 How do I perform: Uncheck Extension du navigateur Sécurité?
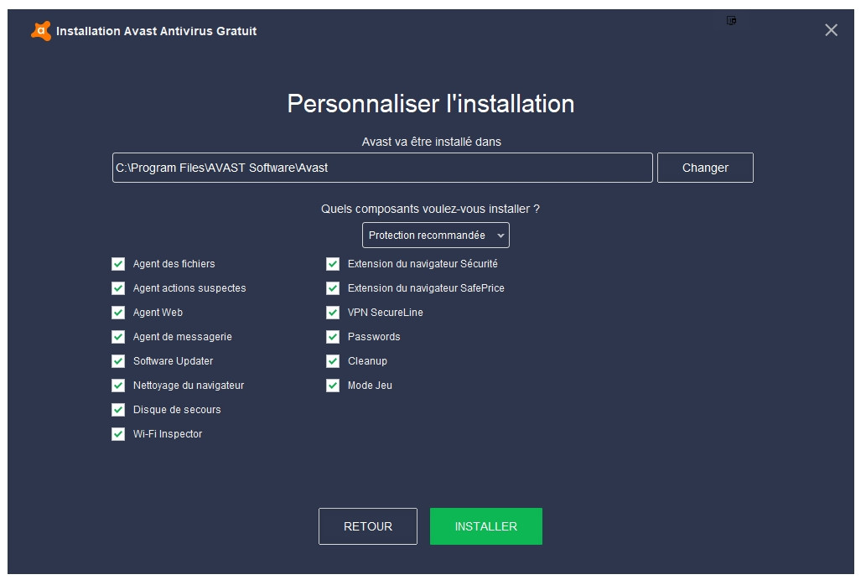coord(333,264)
